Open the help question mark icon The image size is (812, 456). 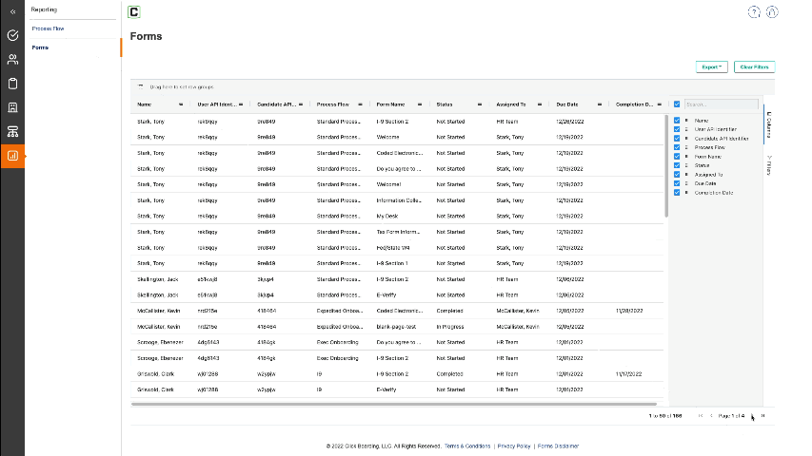coord(754,12)
